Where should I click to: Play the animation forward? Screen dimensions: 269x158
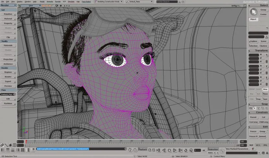(x=175, y=150)
